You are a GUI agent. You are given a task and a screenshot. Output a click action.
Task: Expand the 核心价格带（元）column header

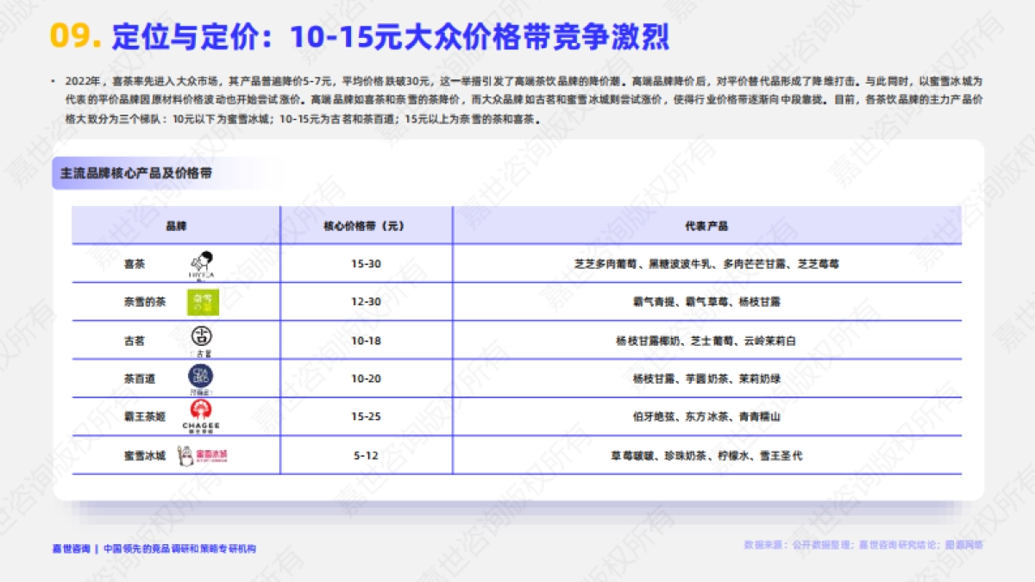365,225
